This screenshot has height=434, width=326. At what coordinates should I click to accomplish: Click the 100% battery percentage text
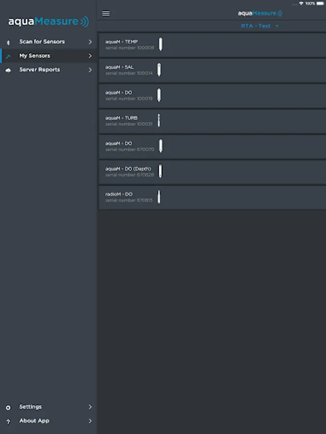pyautogui.click(x=310, y=3)
